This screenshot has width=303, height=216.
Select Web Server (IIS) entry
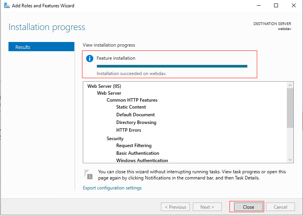(x=104, y=86)
